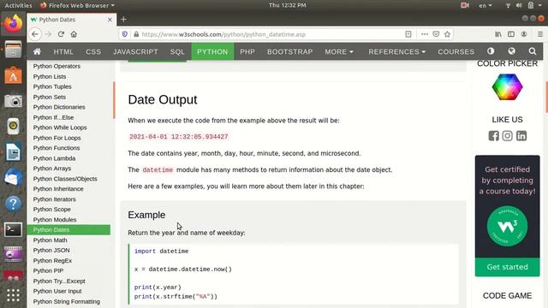Open the en keyboard layout menu
This screenshot has width=548, height=308.
485,5
